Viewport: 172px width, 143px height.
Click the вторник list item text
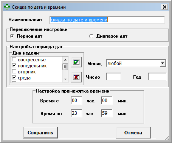pyautogui.click(x=27, y=72)
